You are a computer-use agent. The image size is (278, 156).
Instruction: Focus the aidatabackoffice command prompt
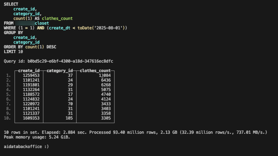click(x=26, y=147)
